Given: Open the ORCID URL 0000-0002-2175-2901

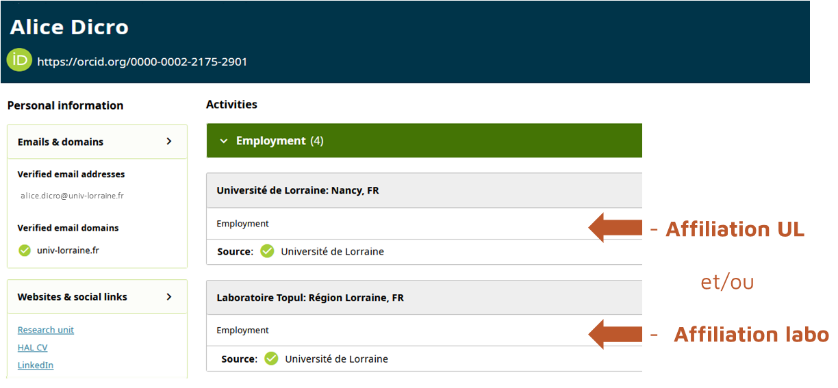Looking at the screenshot, I should [142, 62].
